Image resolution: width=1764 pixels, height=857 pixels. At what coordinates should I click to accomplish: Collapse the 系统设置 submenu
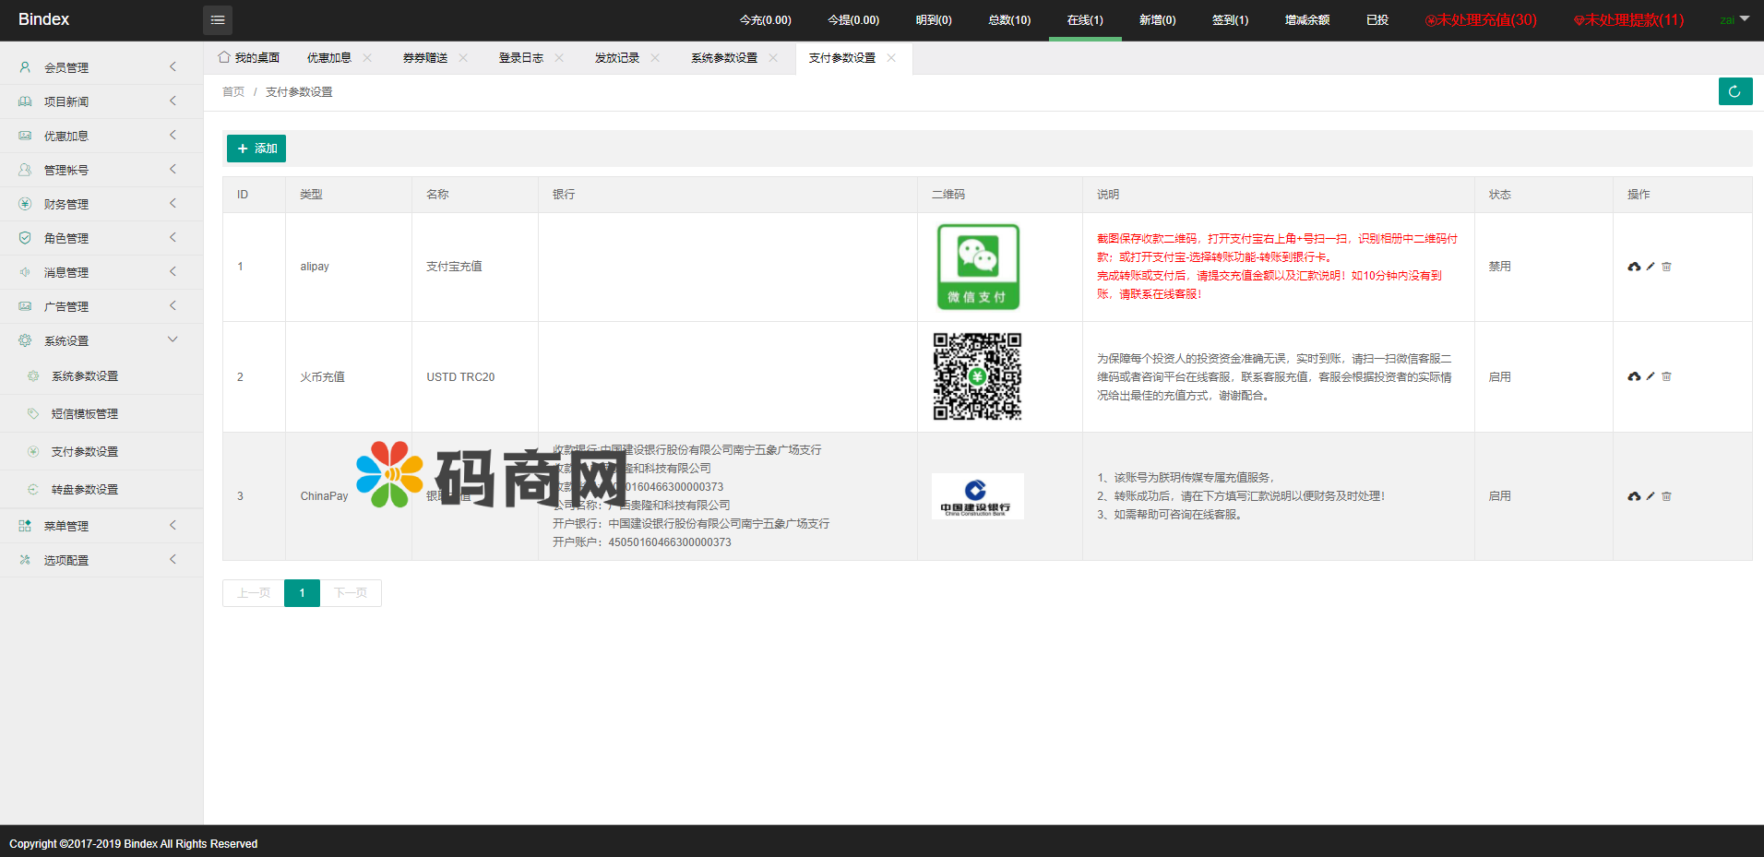[173, 339]
